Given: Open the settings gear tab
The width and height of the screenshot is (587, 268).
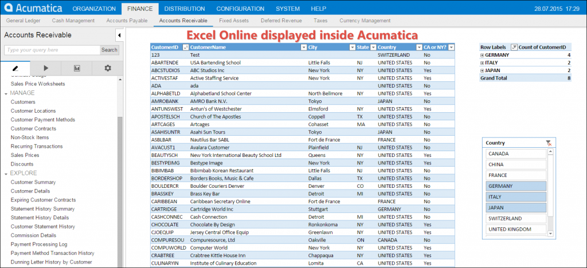Looking at the screenshot, I should coord(108,68).
